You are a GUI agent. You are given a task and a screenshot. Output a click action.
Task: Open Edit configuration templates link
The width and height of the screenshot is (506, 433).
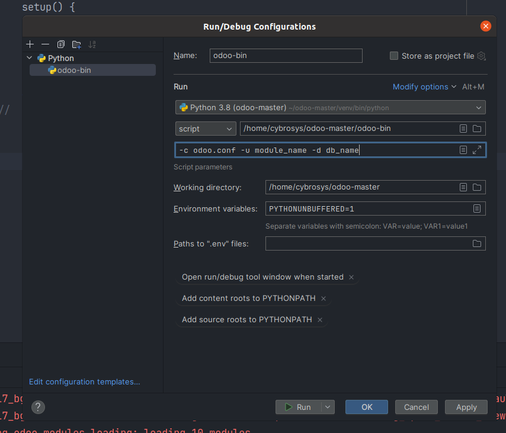(85, 381)
